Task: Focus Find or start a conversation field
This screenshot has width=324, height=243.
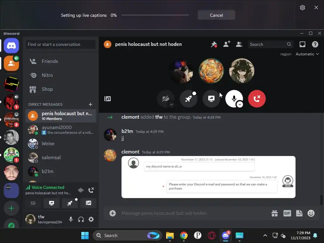Action: tap(61, 44)
